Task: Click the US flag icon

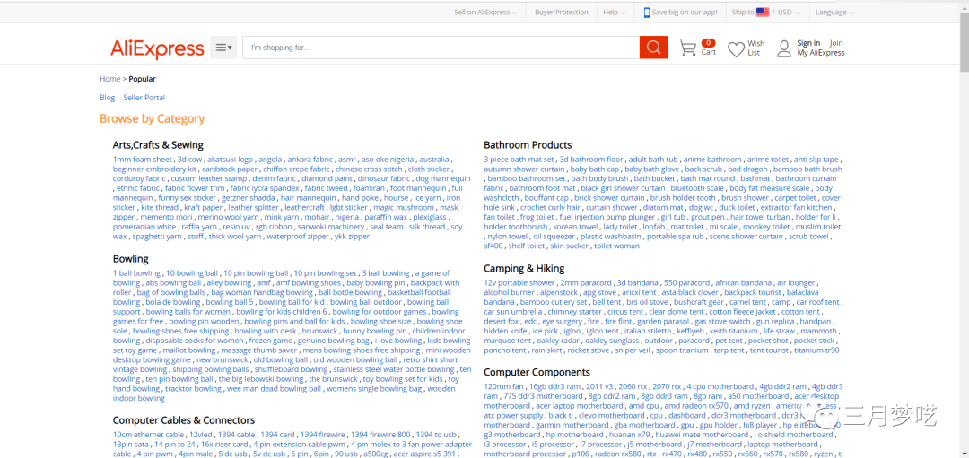Action: [763, 13]
